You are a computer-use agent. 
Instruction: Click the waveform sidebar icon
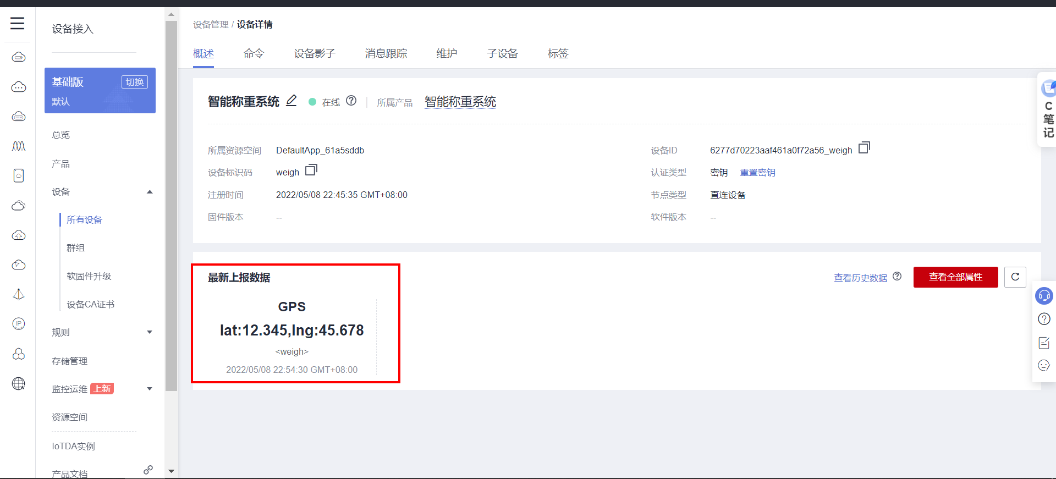pos(19,146)
